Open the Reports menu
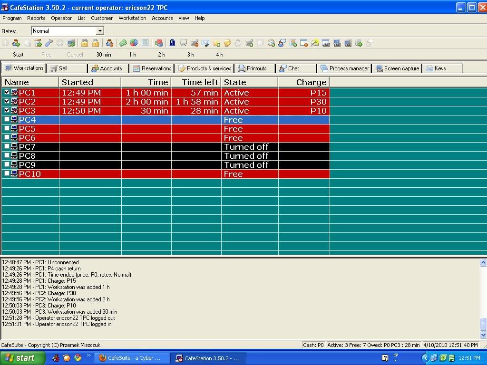Screen dimensions: 487x365 pos(36,18)
